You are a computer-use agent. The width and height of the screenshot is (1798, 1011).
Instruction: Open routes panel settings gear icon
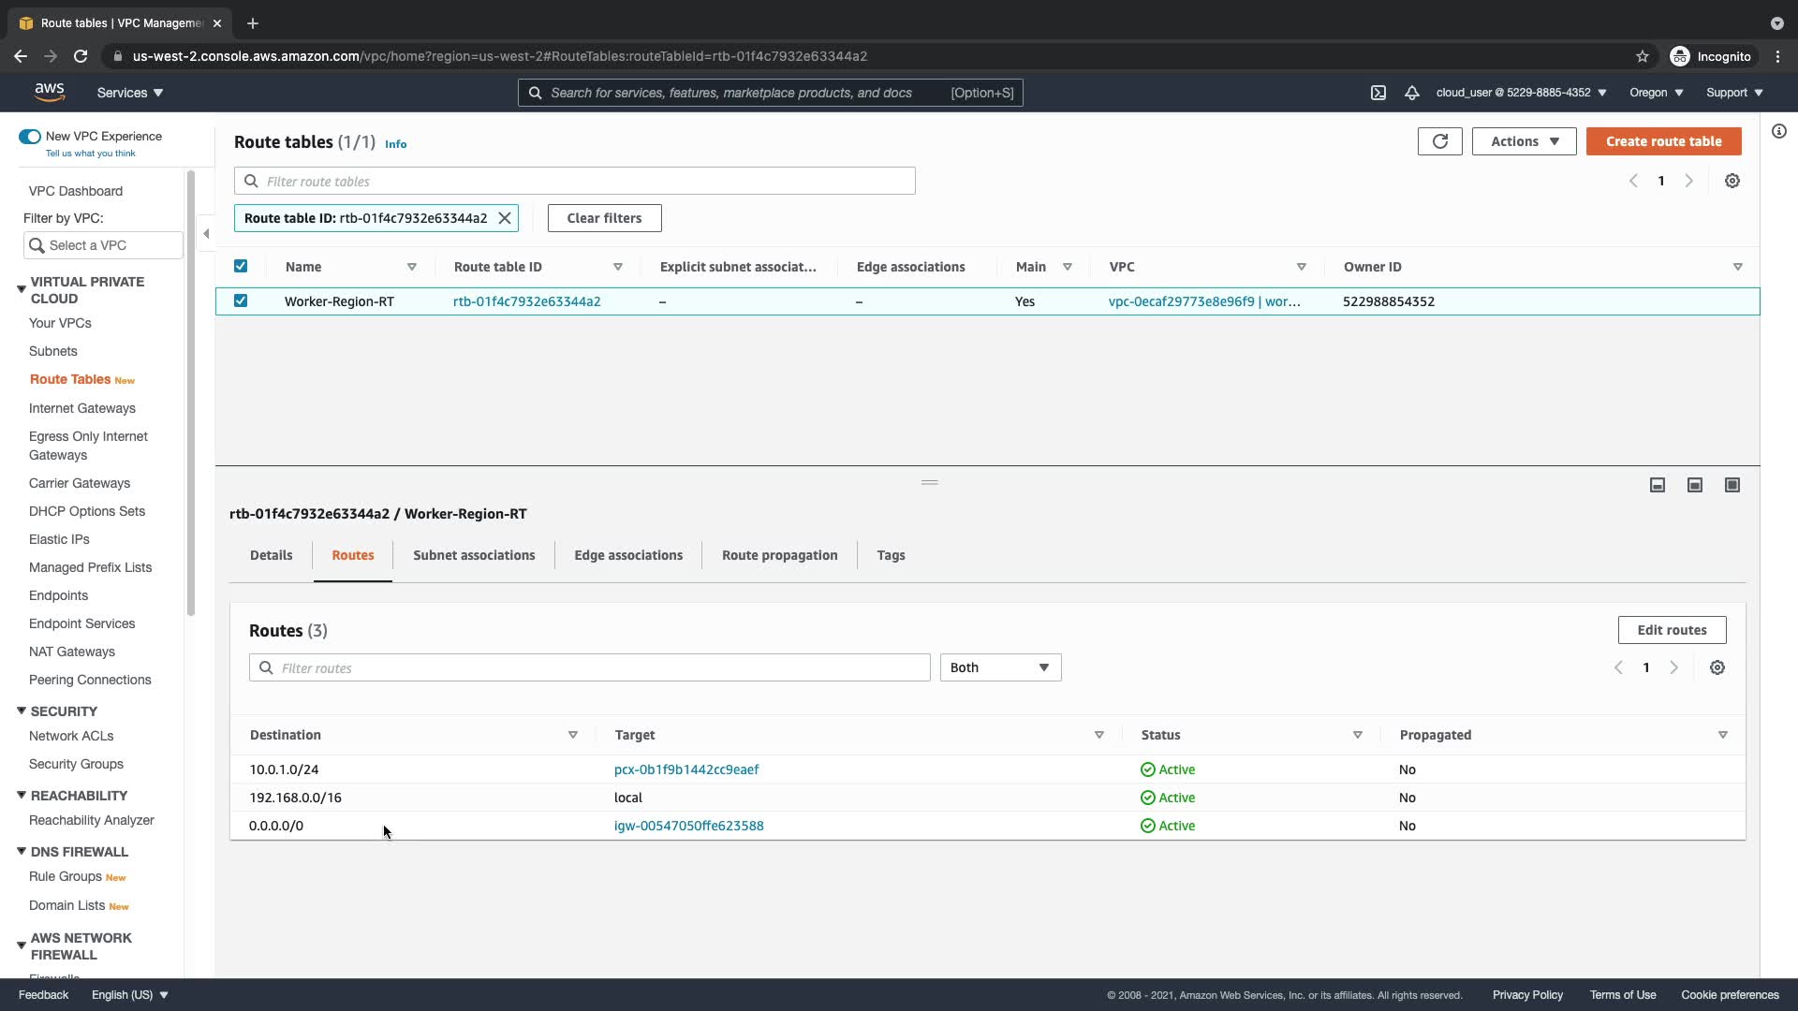coord(1717,667)
